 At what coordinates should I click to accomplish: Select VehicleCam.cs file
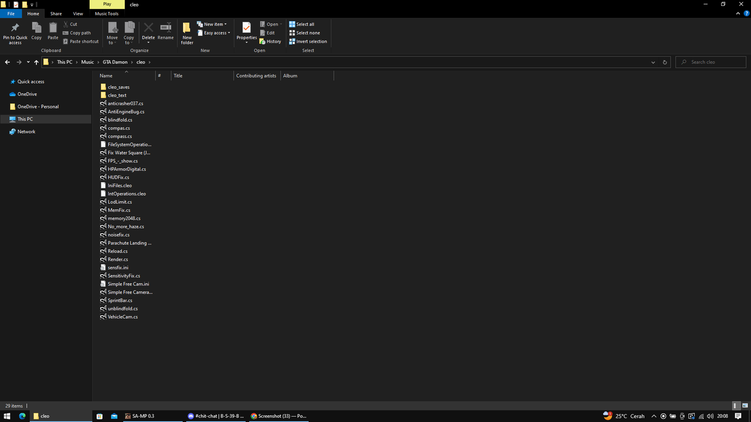(x=123, y=316)
